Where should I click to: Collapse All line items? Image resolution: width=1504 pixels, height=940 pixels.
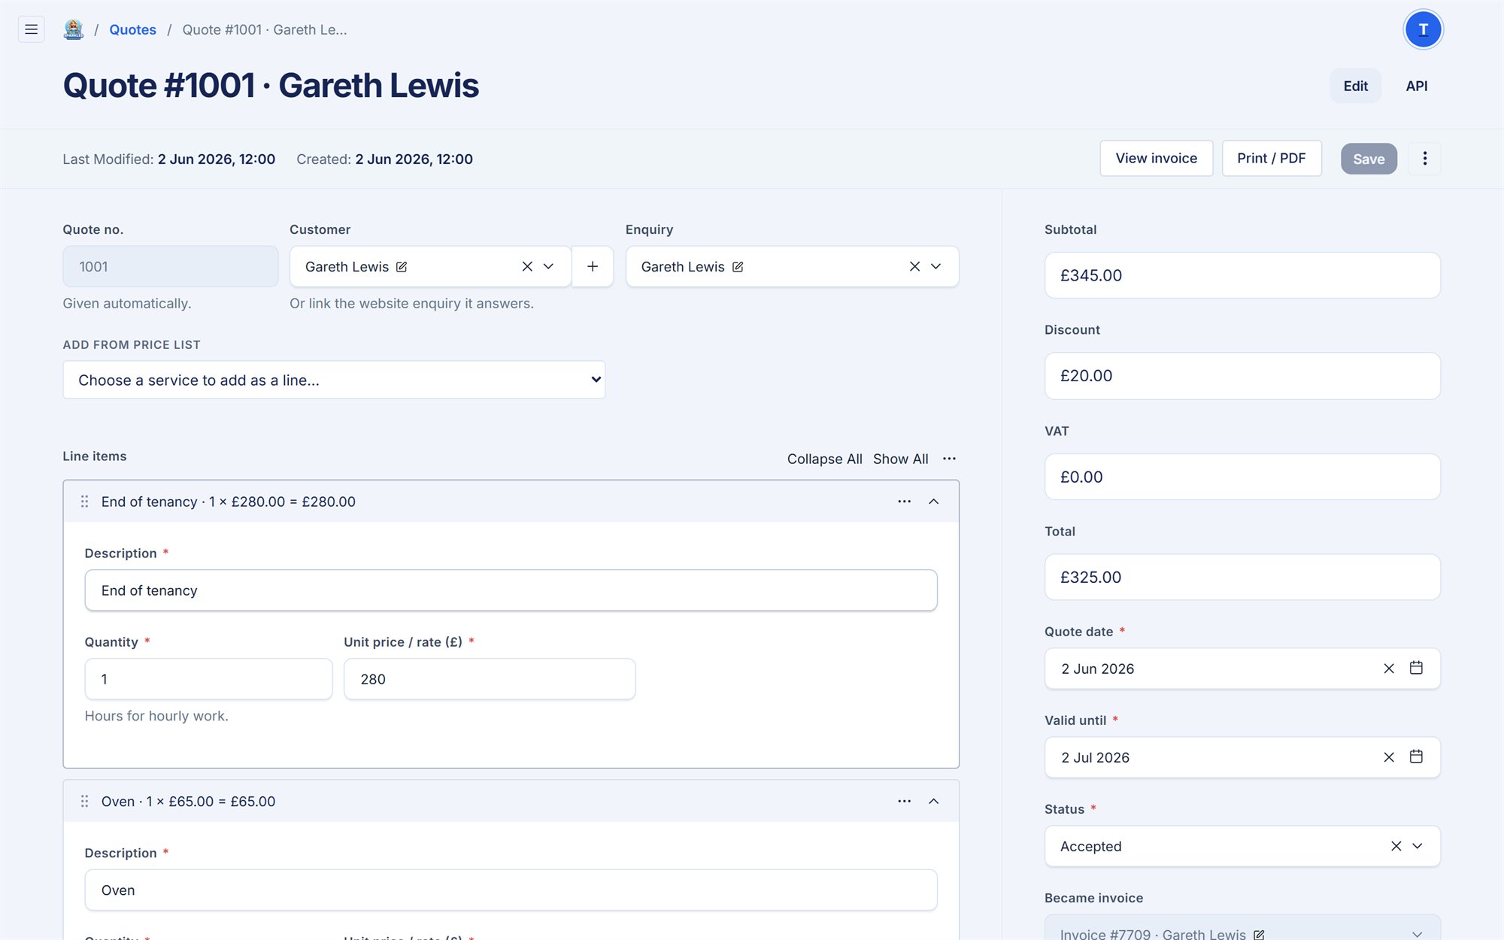(x=824, y=459)
